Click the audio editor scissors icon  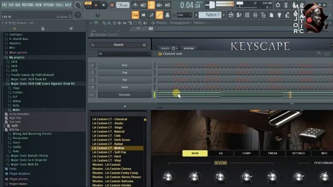286,5
